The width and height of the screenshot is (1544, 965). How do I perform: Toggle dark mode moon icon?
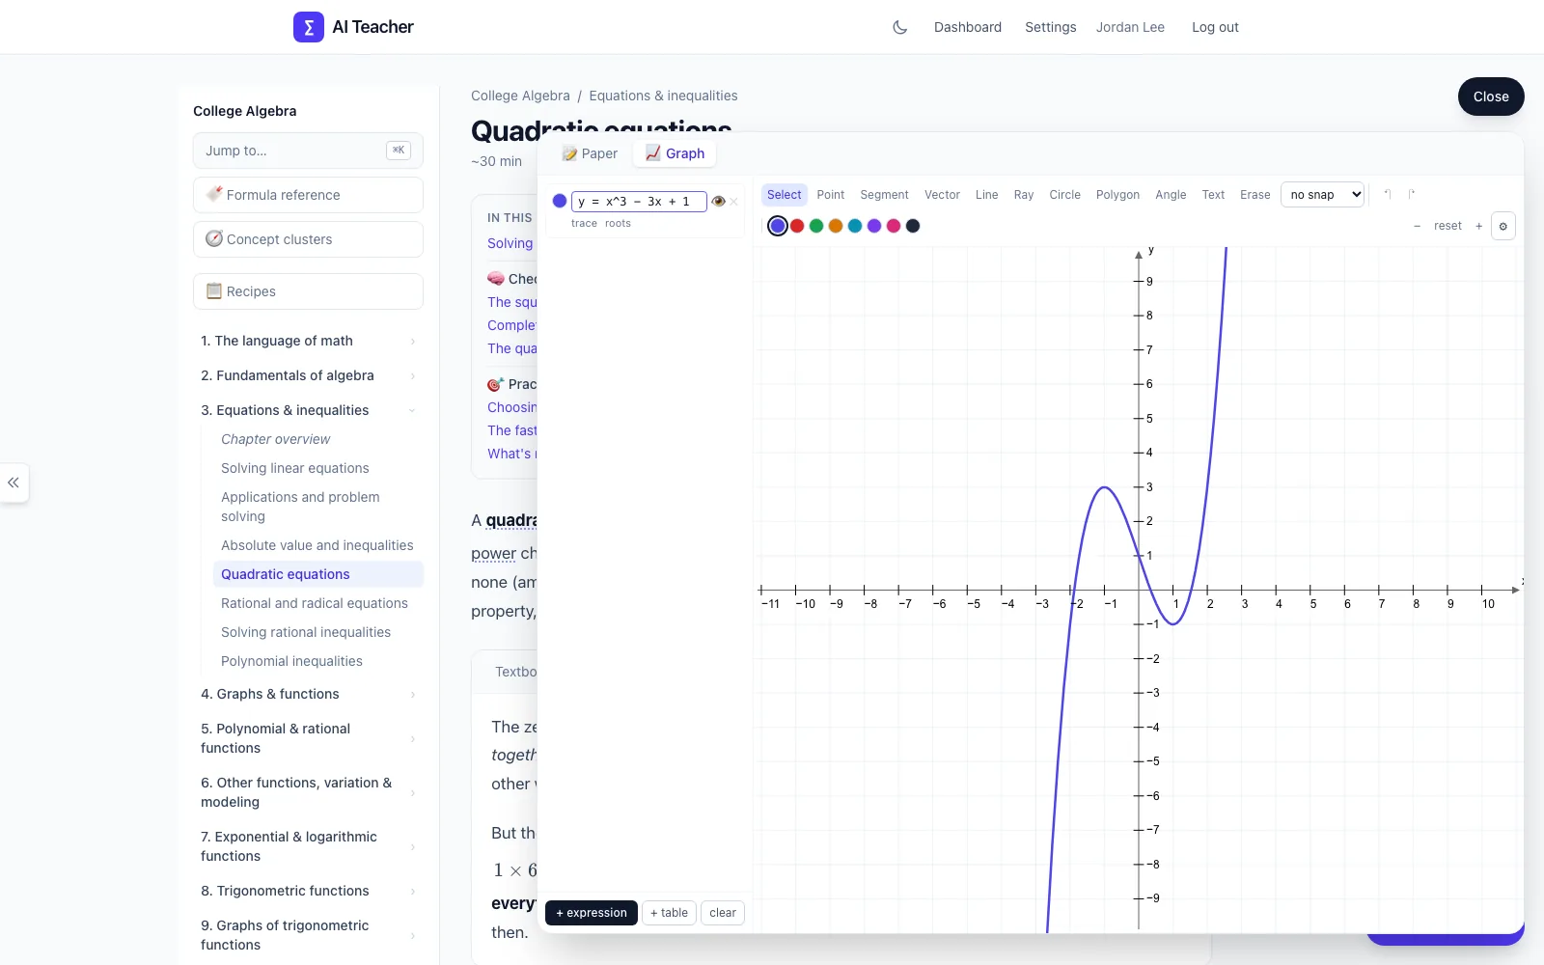899,27
